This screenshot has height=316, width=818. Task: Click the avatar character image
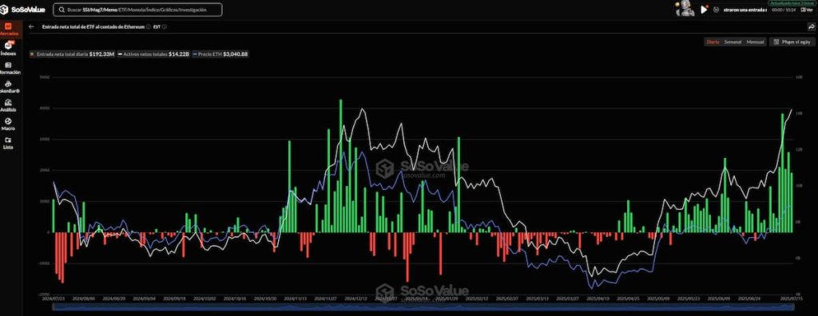(x=684, y=9)
